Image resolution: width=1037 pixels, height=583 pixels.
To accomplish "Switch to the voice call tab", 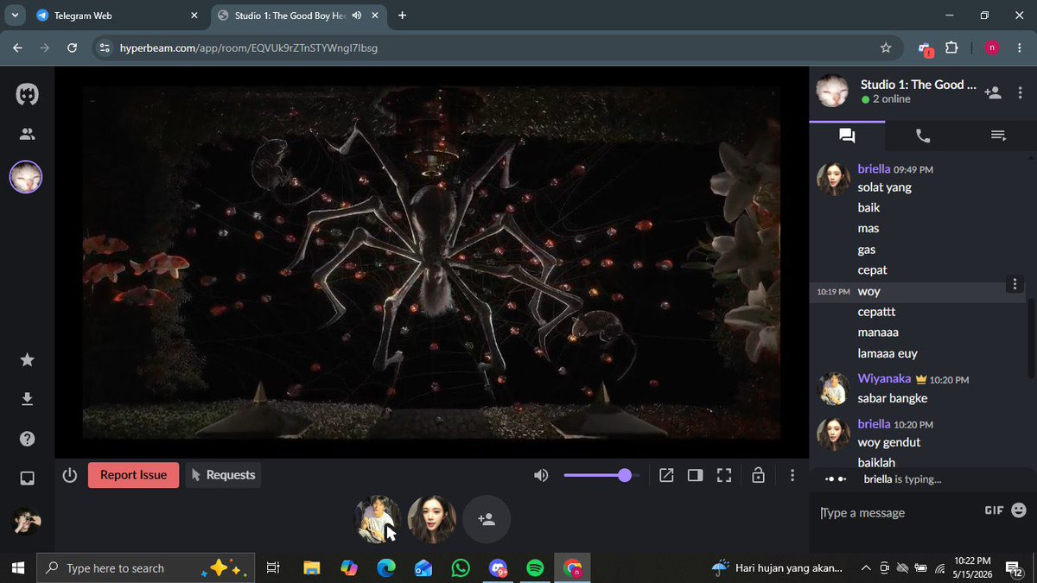I will point(923,136).
